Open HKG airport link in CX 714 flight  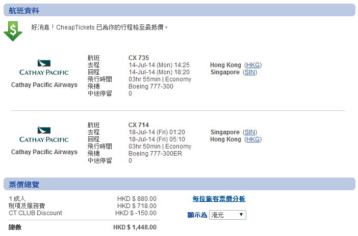(x=253, y=139)
